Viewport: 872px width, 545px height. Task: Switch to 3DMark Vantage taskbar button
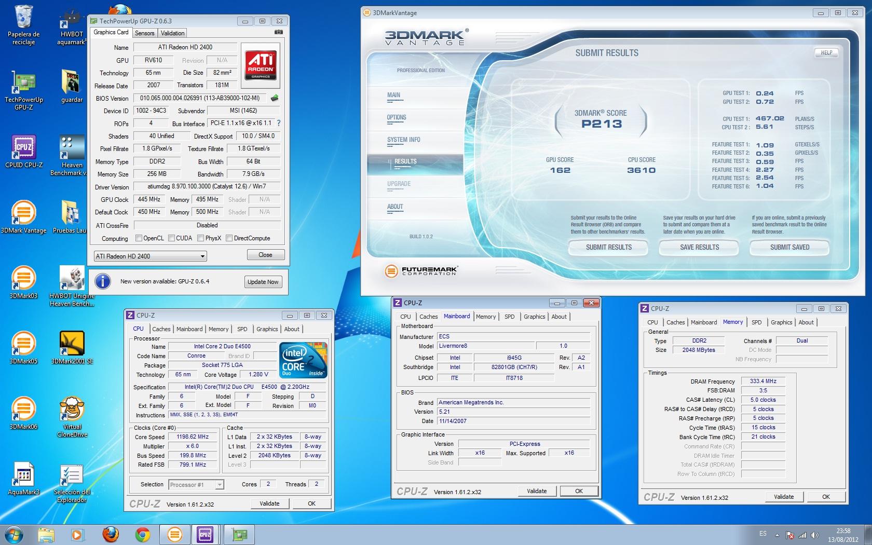point(174,535)
